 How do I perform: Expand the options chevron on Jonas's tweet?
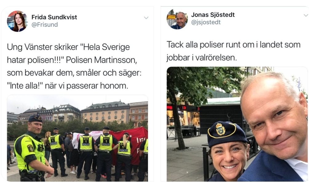(306, 15)
